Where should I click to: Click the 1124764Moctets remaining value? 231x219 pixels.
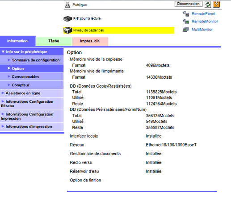(161, 104)
